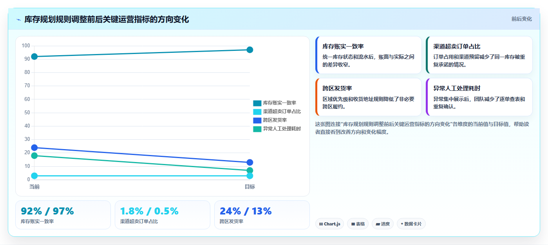The width and height of the screenshot is (548, 245).
Task: Select the 92% / 97% stat card
Action: pyautogui.click(x=63, y=215)
